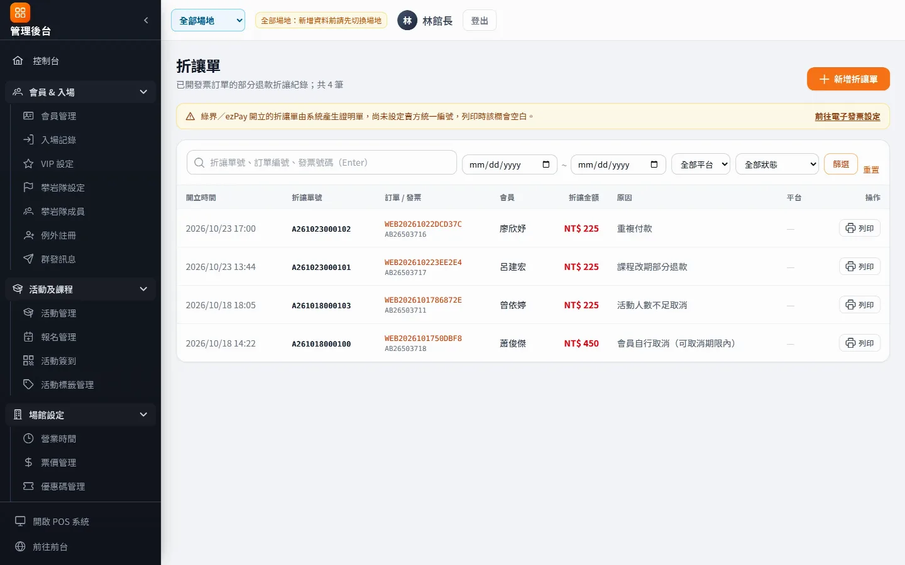905x565 pixels.
Task: Click the QR code icon beside 活動簽到
Action: point(28,360)
